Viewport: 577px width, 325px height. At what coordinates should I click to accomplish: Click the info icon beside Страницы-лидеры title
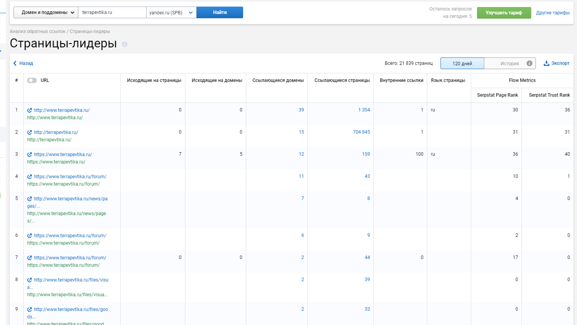click(124, 44)
